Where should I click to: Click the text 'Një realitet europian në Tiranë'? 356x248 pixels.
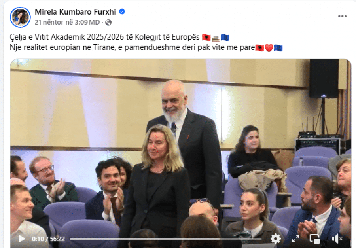click(61, 48)
